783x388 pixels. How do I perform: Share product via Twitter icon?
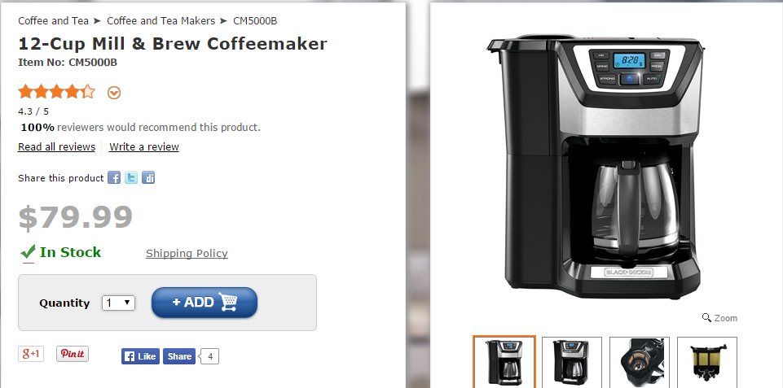(x=131, y=177)
